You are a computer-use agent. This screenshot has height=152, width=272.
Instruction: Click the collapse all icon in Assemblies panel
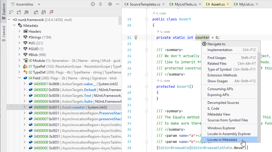click(100, 4)
